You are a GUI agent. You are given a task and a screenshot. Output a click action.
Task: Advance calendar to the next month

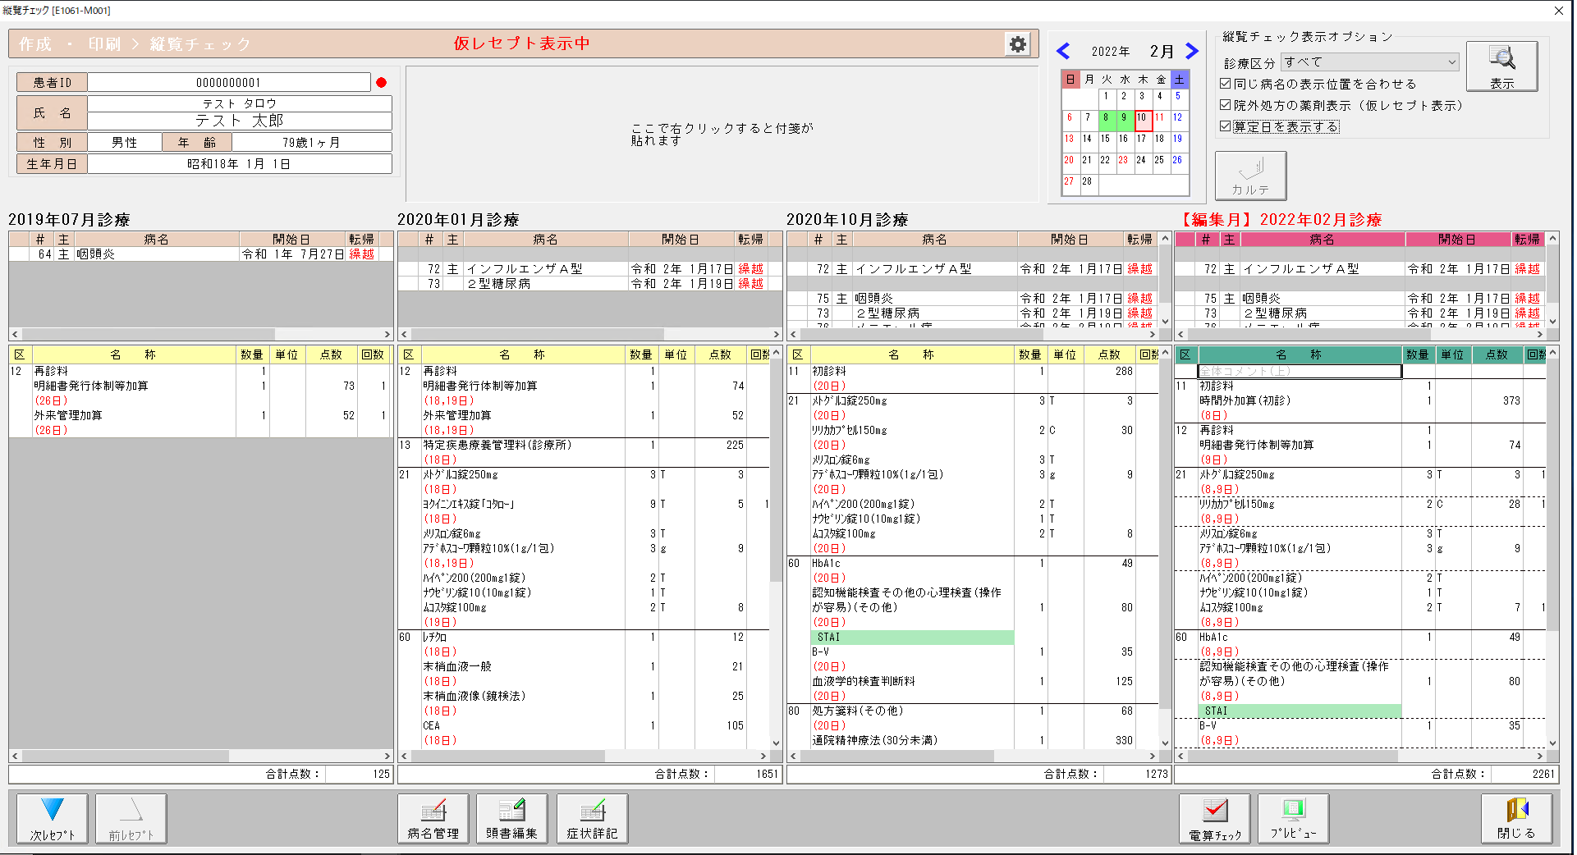coord(1191,52)
